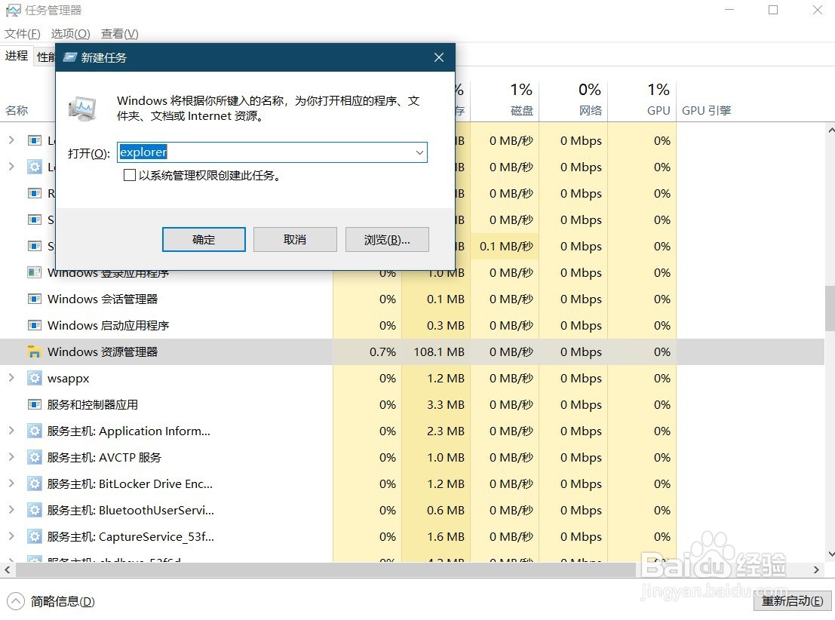Open the 选项(O) menu
The height and width of the screenshot is (620, 835).
click(x=70, y=34)
